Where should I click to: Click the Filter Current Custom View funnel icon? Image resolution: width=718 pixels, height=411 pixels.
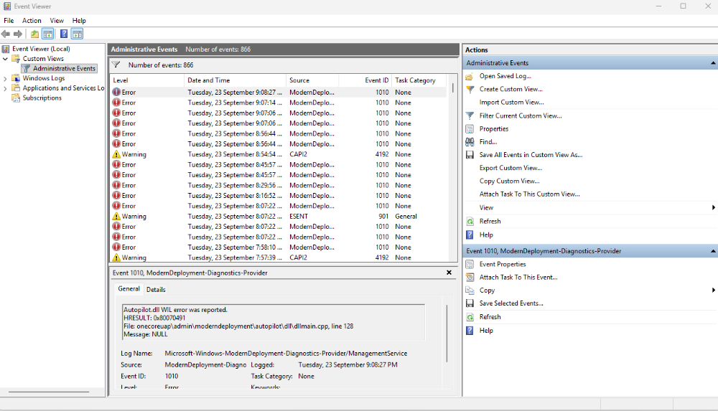click(470, 115)
